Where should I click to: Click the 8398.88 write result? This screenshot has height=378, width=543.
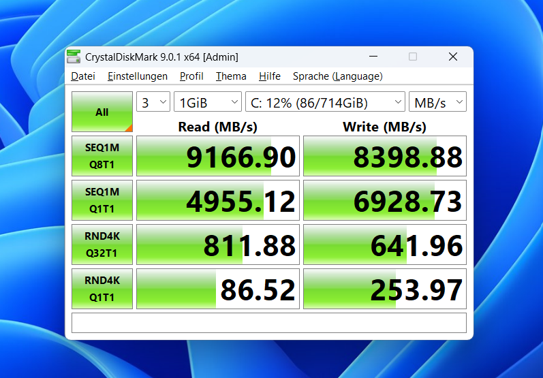click(x=385, y=156)
